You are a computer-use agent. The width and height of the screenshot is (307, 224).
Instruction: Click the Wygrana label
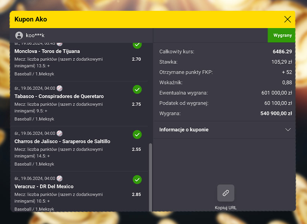point(170,113)
